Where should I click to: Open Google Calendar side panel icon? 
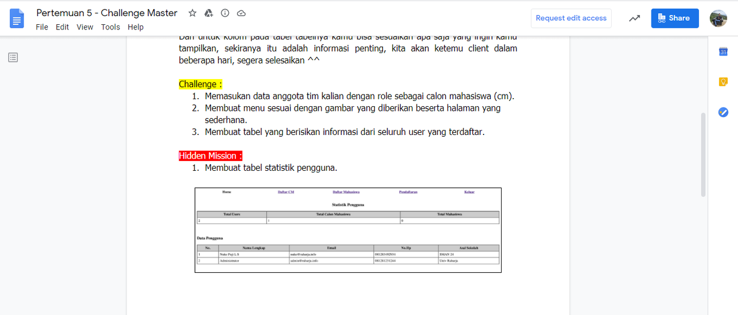(x=723, y=52)
